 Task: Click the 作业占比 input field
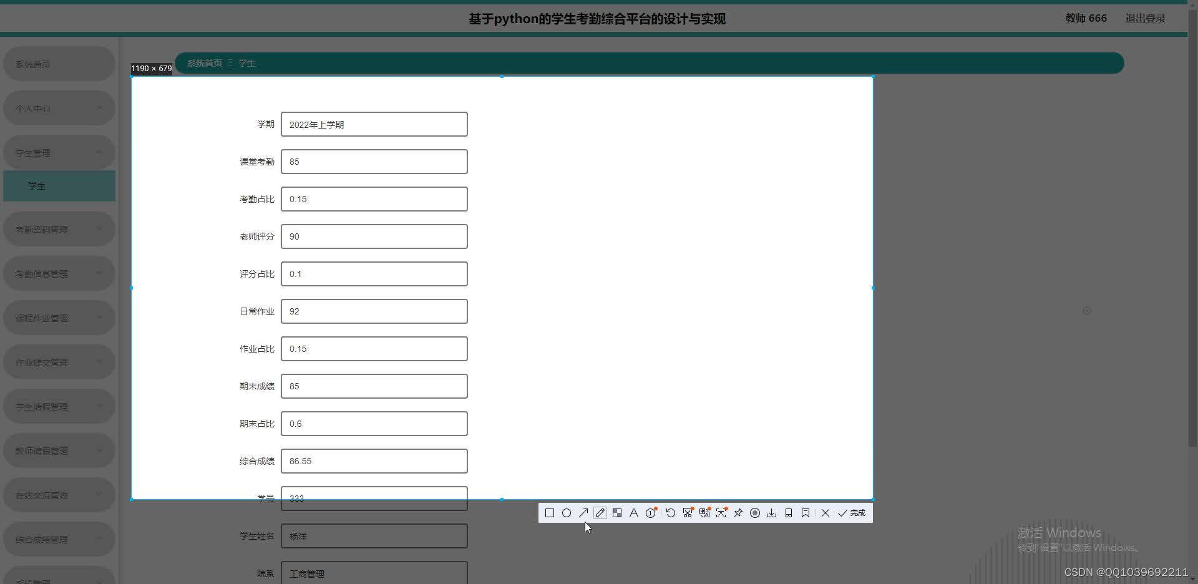click(374, 349)
